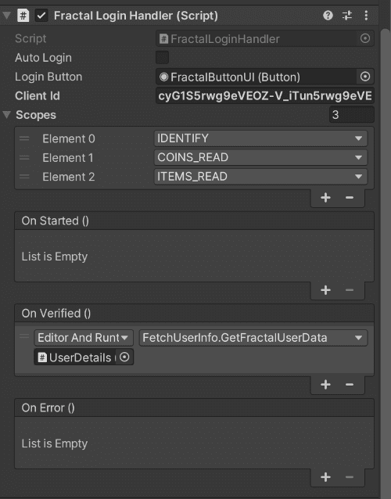Click the Auto Login label
Viewport: 391px width, 499px height.
coord(43,58)
